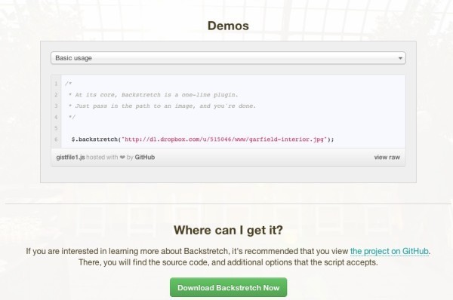Click comment line 'Just pass in the path'

pos(162,106)
